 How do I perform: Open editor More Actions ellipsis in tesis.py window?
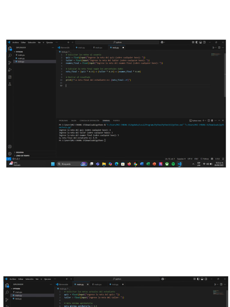(x=223, y=48)
